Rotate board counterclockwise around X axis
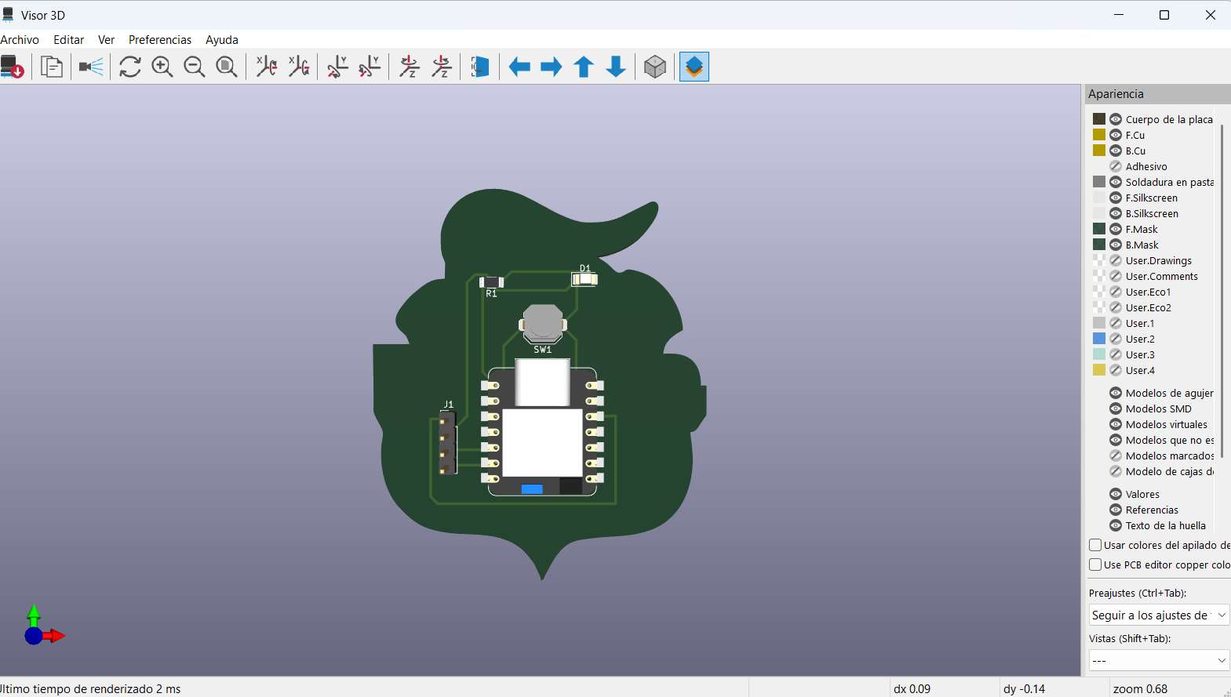Screen dimensions: 1231x697 pos(299,67)
